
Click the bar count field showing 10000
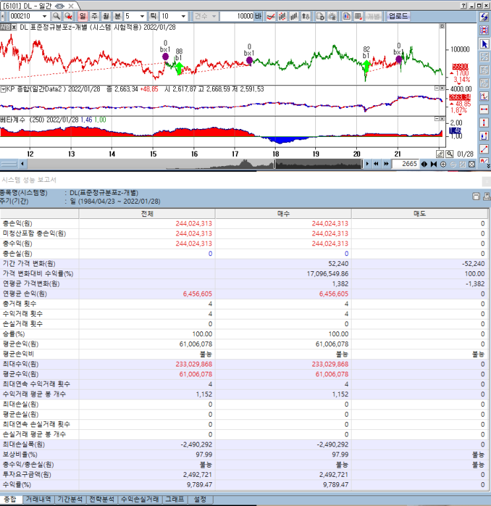[237, 16]
